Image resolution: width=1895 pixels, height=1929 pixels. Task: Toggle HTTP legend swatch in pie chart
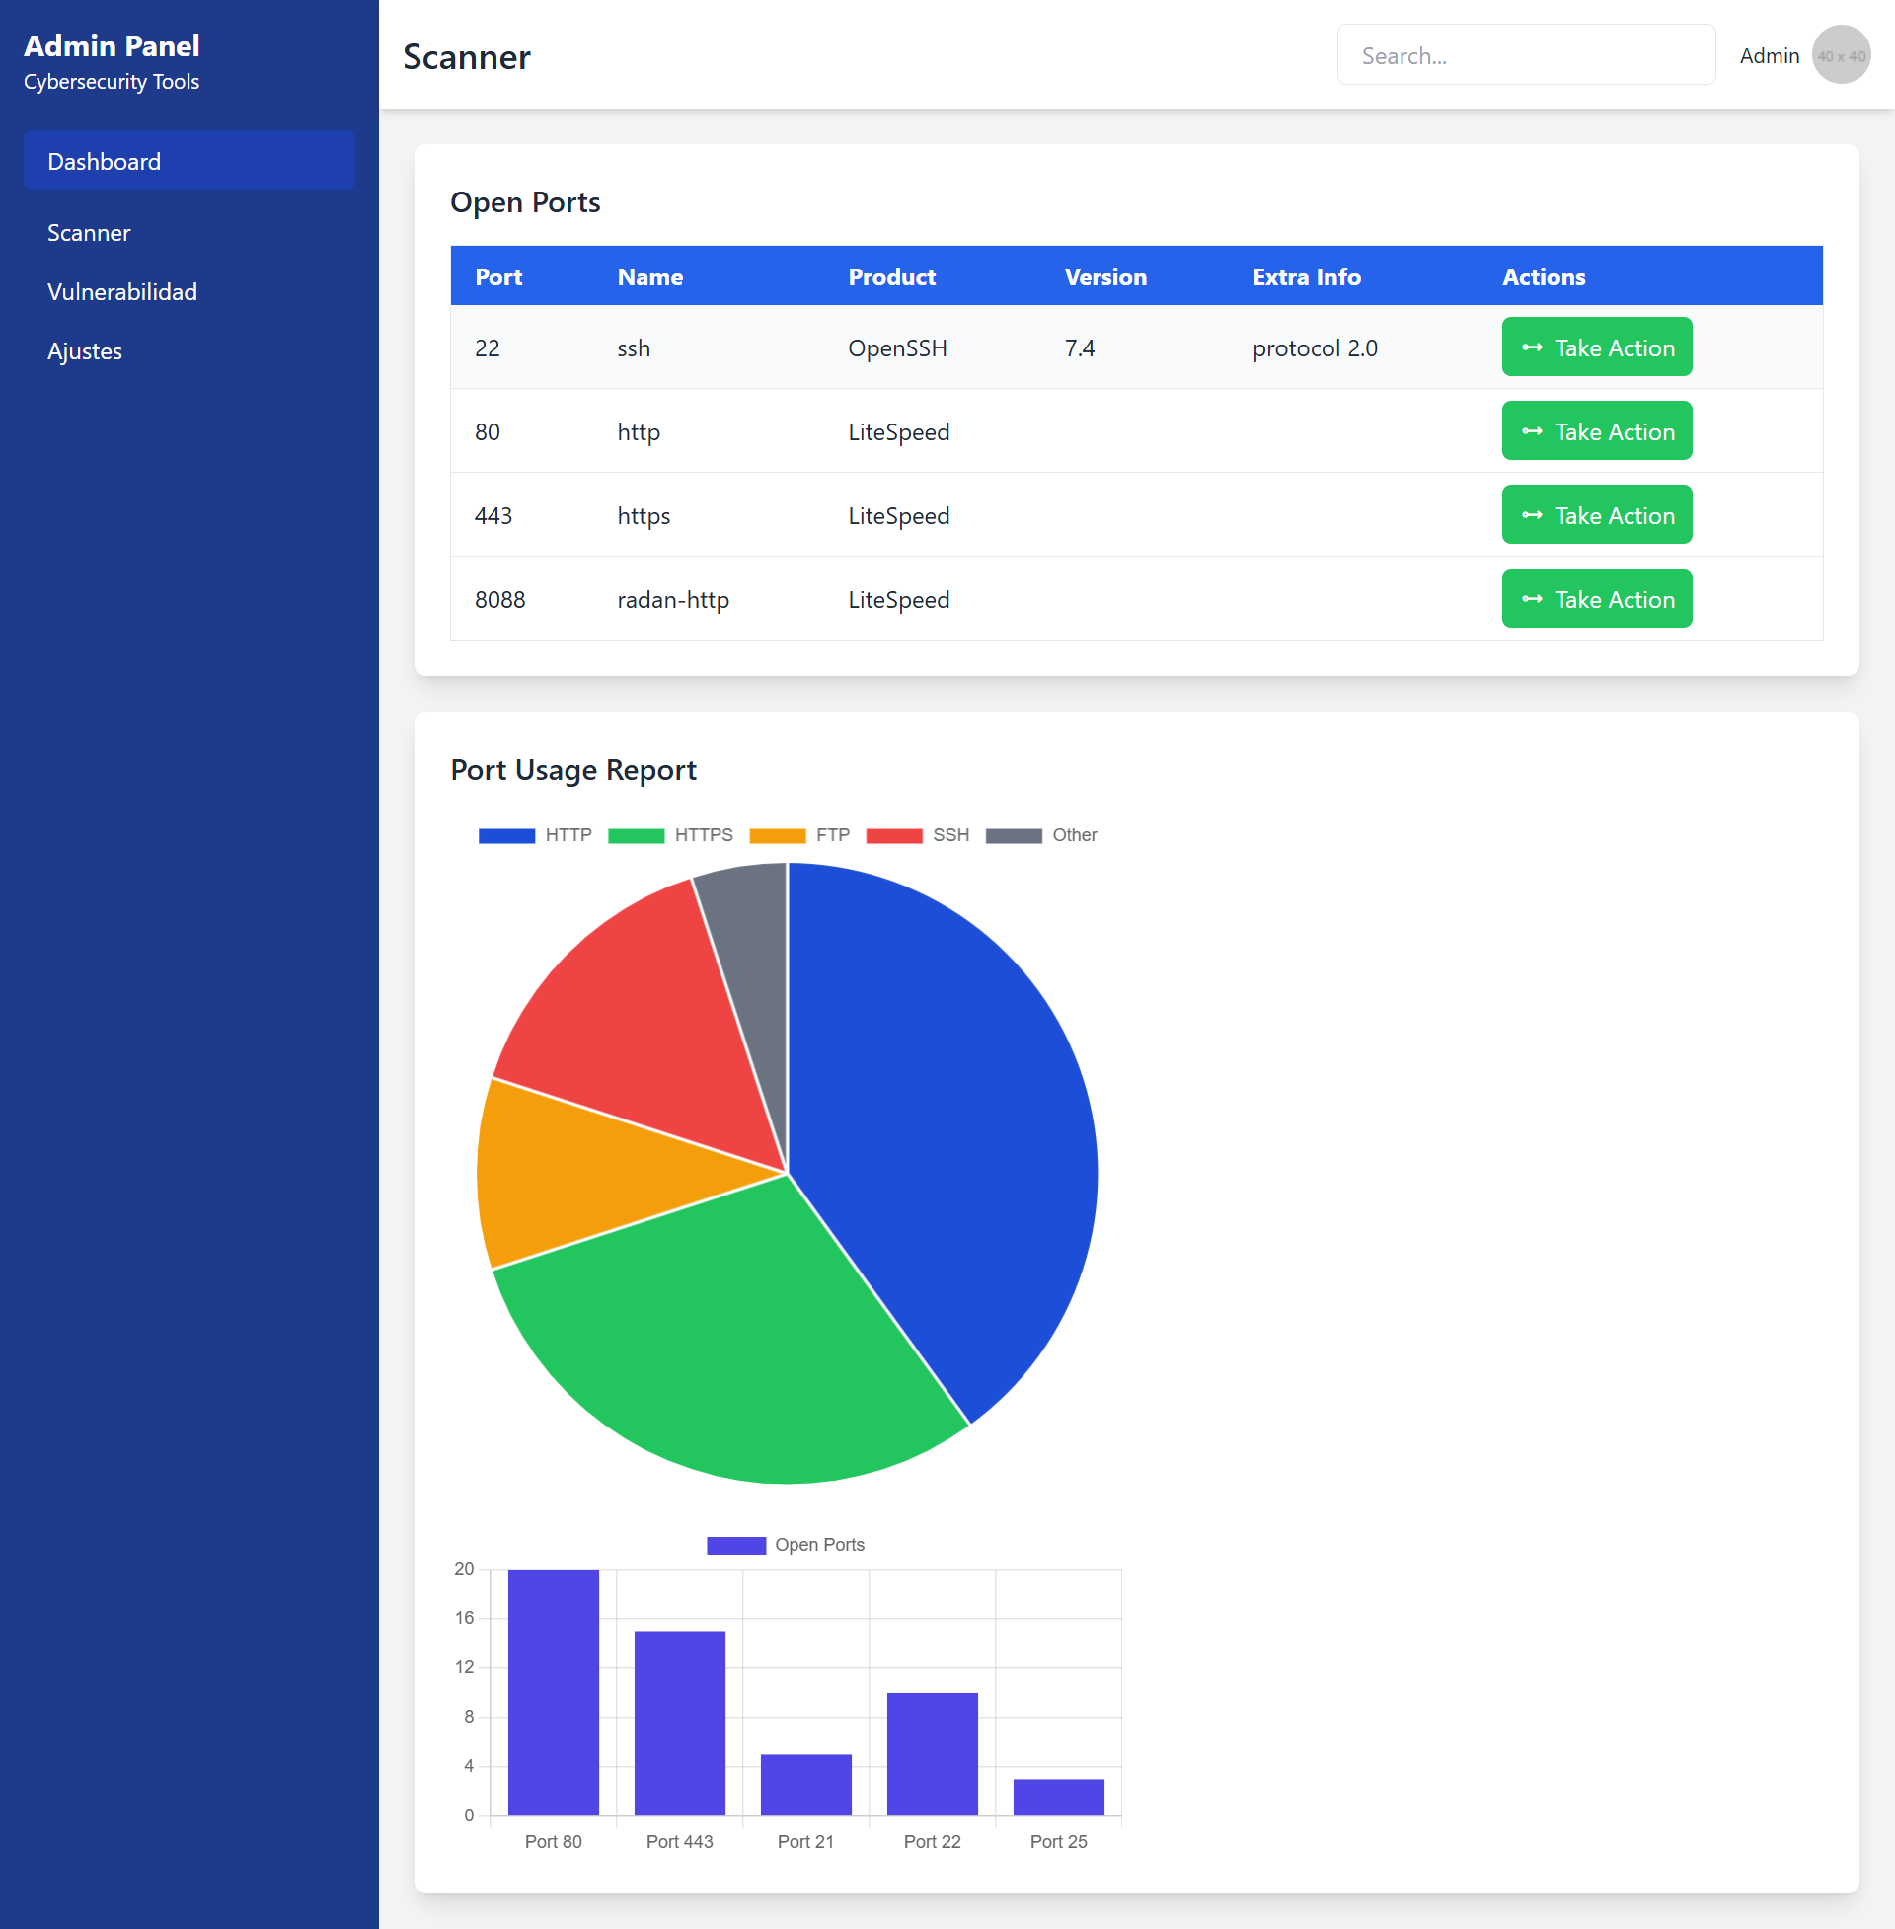click(x=506, y=835)
